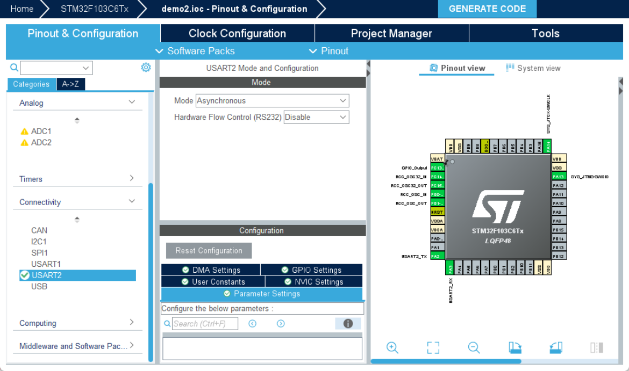Rotate the chip clockwise
This screenshot has height=371, width=629.
[515, 347]
